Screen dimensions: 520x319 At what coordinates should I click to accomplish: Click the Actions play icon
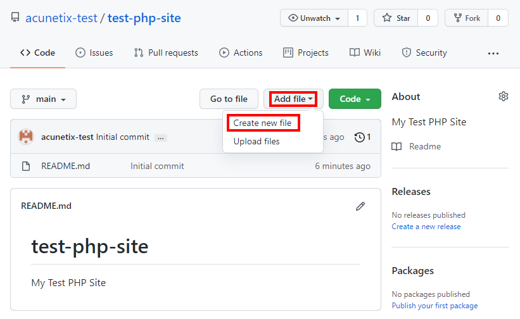[x=224, y=53]
